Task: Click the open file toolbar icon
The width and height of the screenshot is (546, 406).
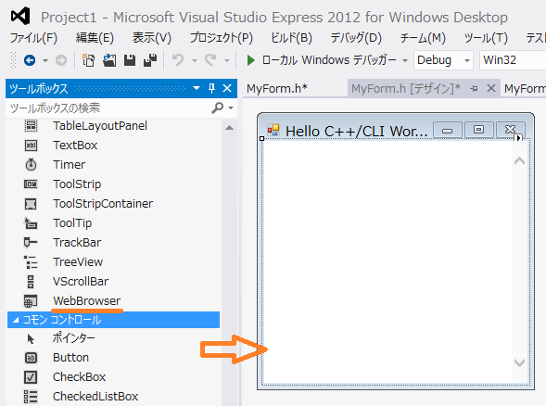Action: pyautogui.click(x=109, y=60)
